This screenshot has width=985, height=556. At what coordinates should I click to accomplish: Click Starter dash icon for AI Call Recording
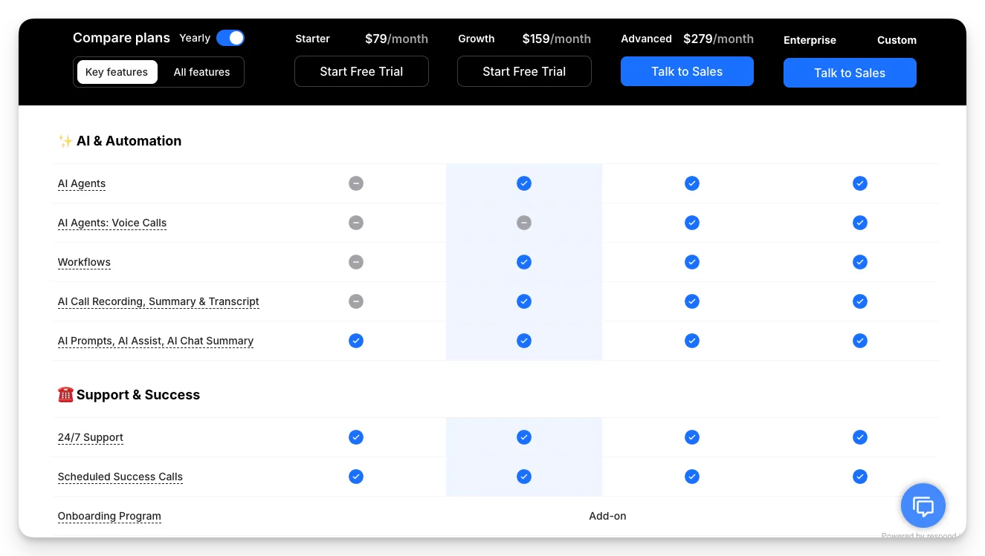point(356,301)
